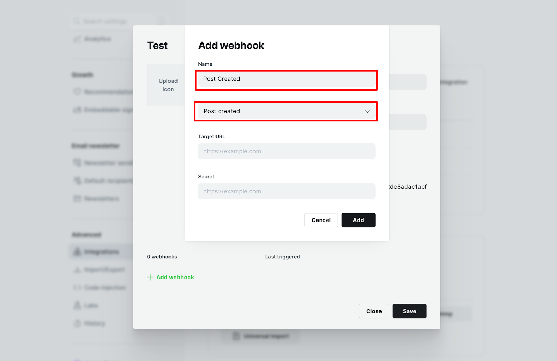Viewport: 557px width, 361px height.
Task: Click the Name input field with Post Created
Action: (x=287, y=79)
